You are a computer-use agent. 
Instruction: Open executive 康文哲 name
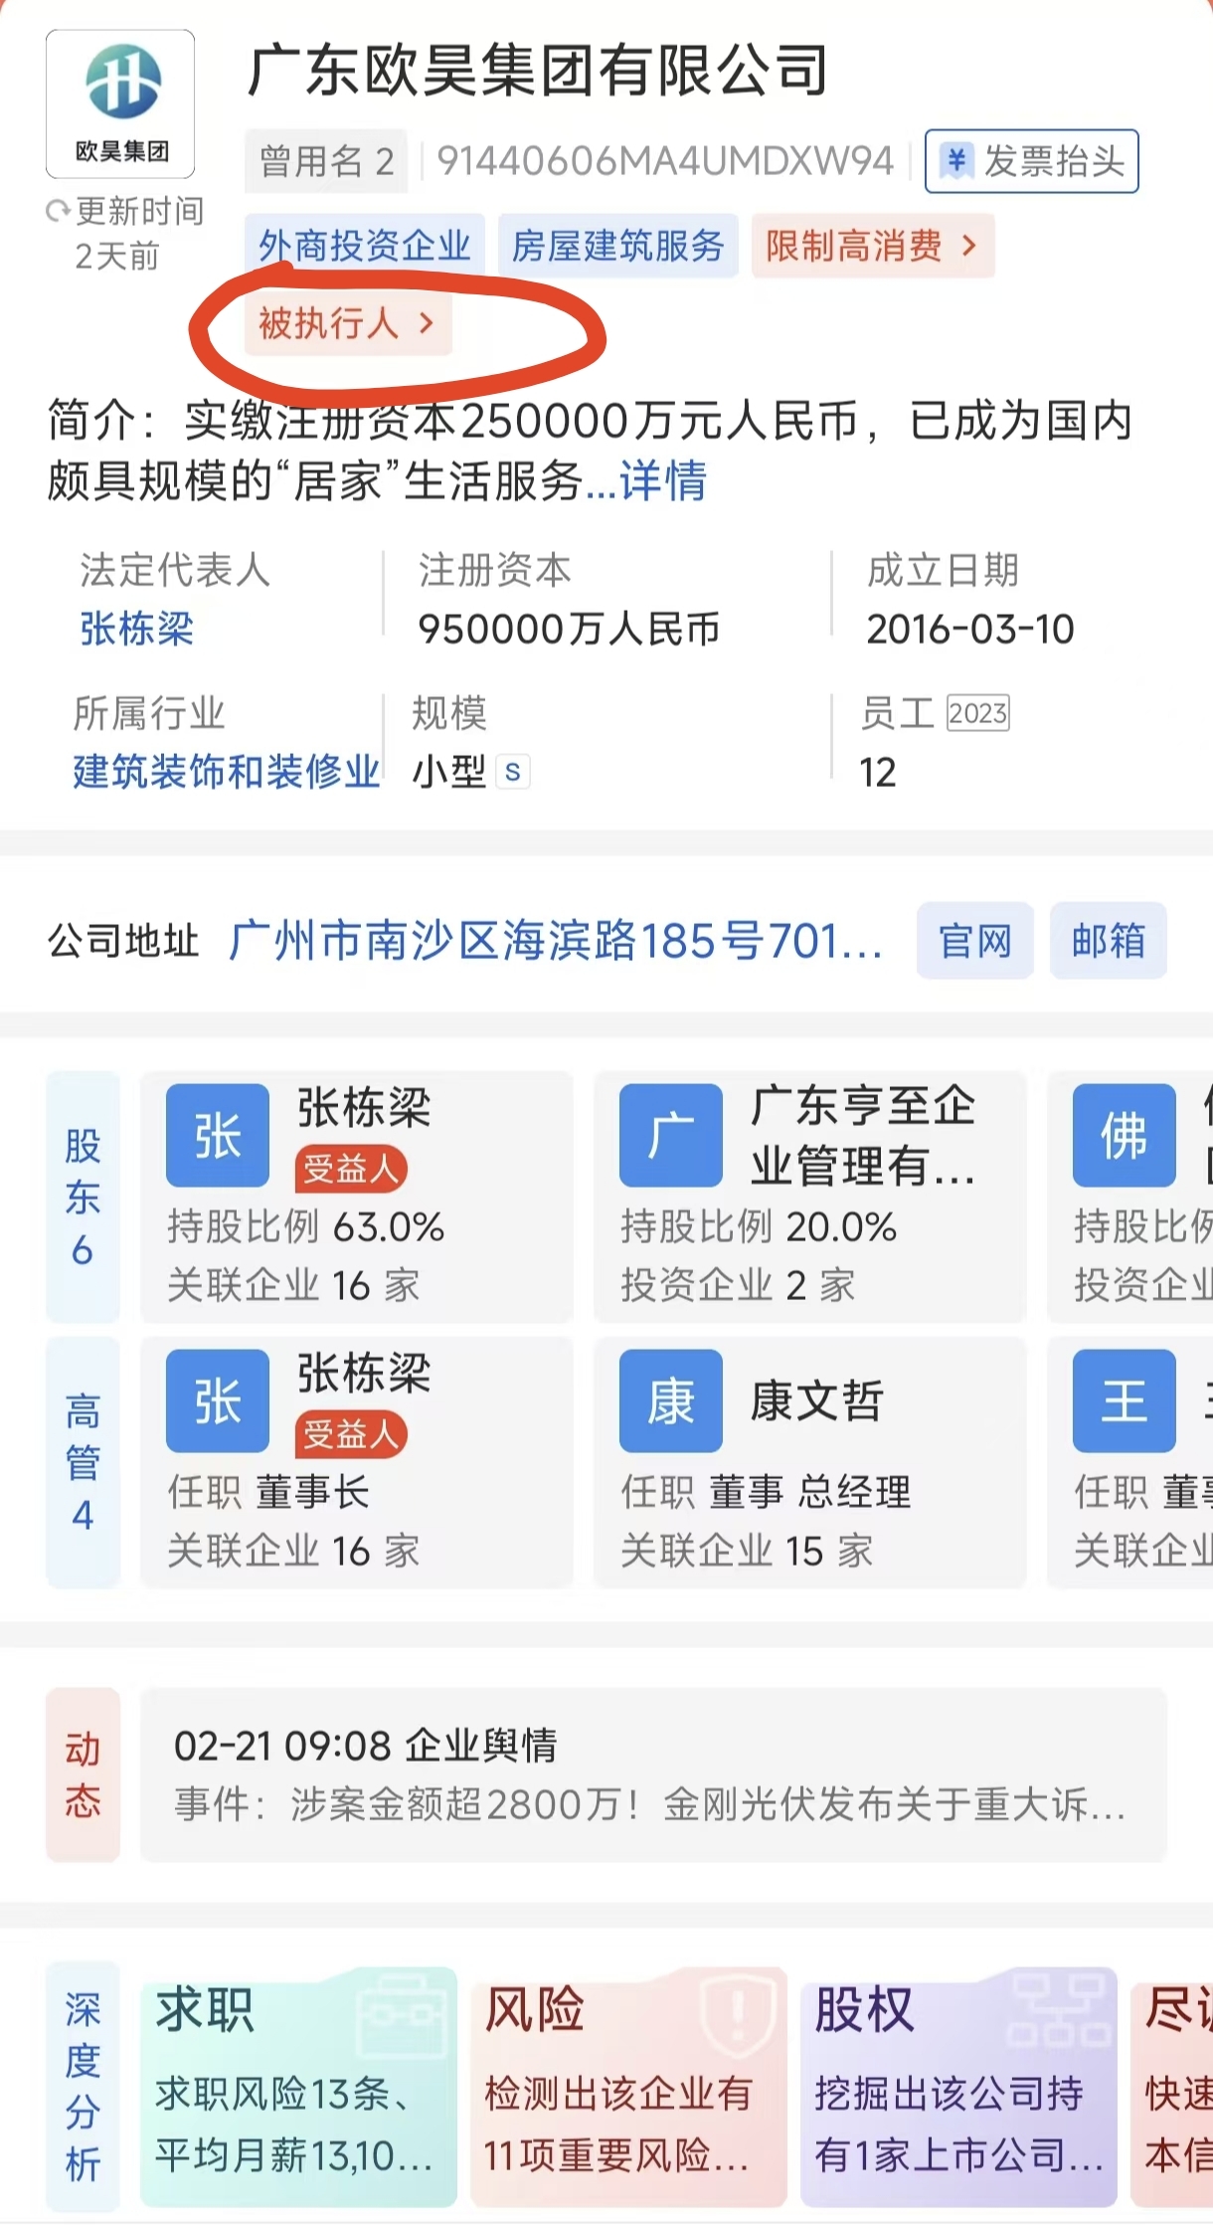pos(816,1400)
